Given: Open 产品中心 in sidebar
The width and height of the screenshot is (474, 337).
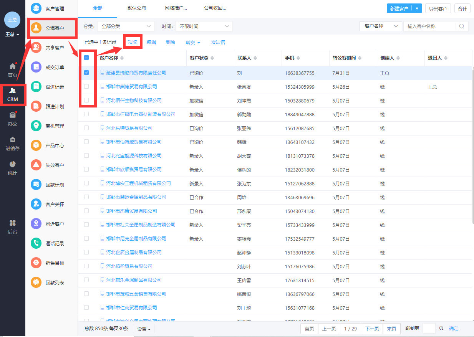Looking at the screenshot, I should (x=51, y=145).
